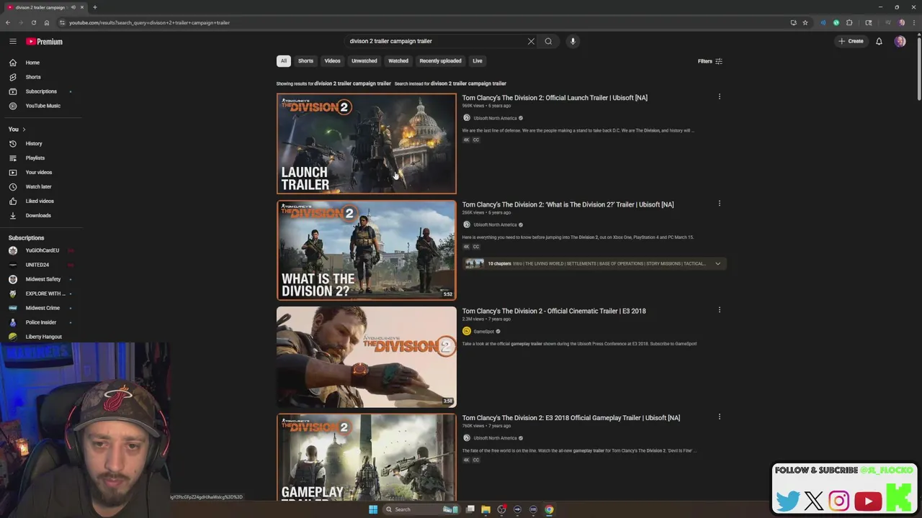Viewport: 922px width, 518px height.
Task: Expand the 10 chapters dropdown arrow
Action: tap(717, 264)
